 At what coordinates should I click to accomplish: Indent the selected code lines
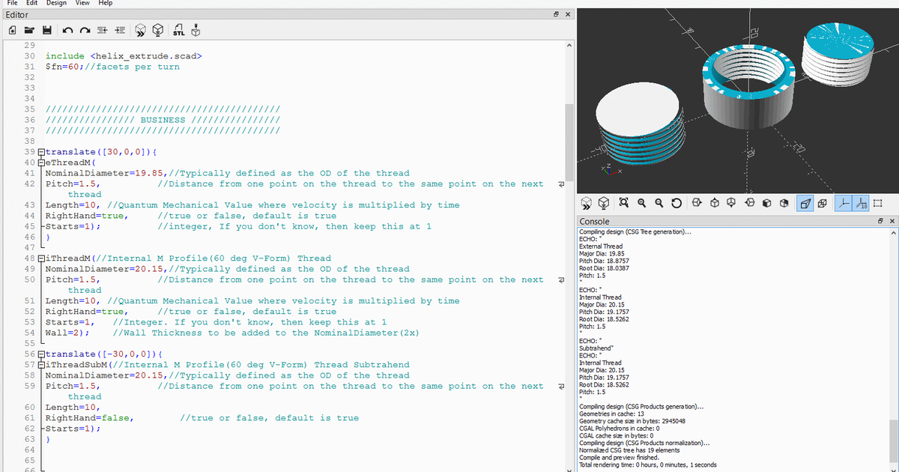click(x=120, y=31)
